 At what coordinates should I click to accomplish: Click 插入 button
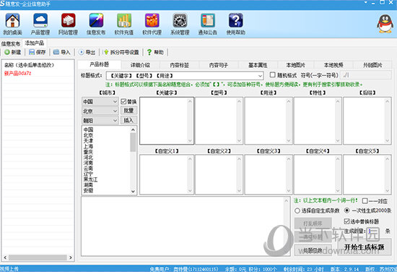(x=128, y=120)
